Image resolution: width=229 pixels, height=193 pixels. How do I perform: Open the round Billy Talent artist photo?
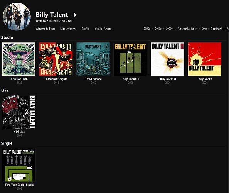17,17
